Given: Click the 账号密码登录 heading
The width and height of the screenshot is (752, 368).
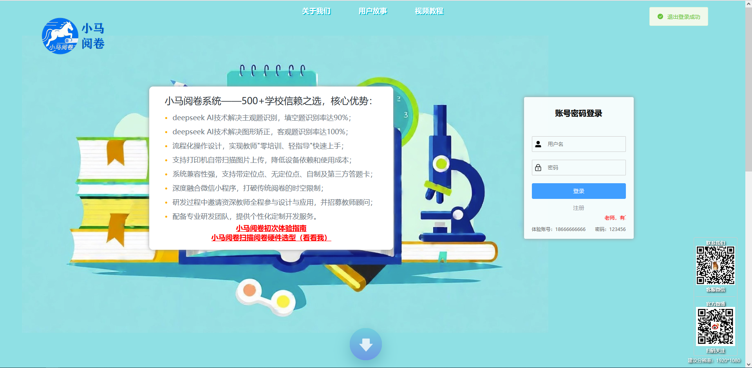Looking at the screenshot, I should point(578,114).
